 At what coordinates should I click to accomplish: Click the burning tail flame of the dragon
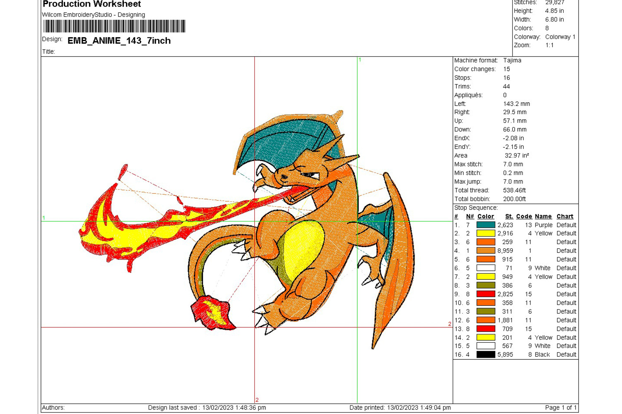(x=213, y=312)
